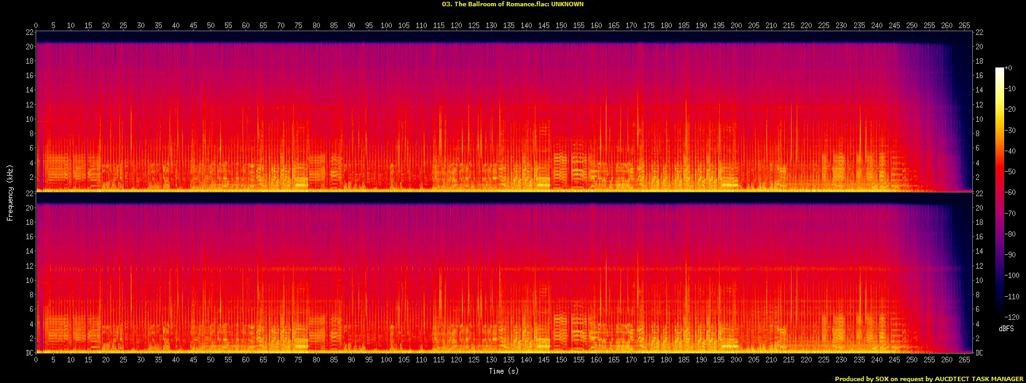Click the dark divider between the two channels
The height and width of the screenshot is (383, 1026).
(x=500, y=197)
